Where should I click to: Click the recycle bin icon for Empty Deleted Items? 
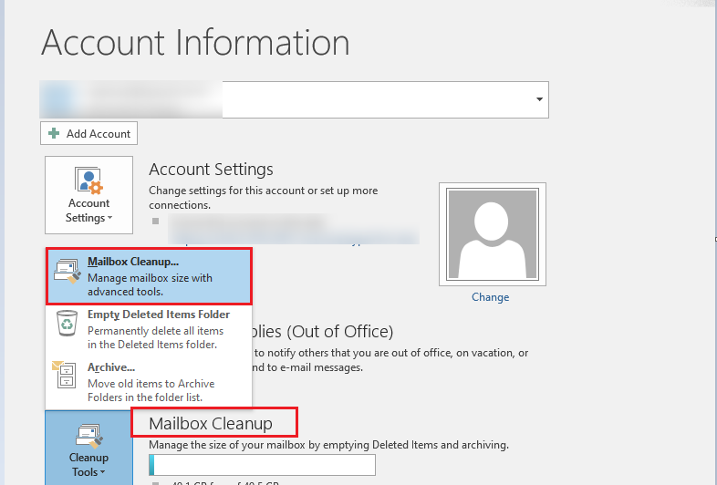pos(67,324)
